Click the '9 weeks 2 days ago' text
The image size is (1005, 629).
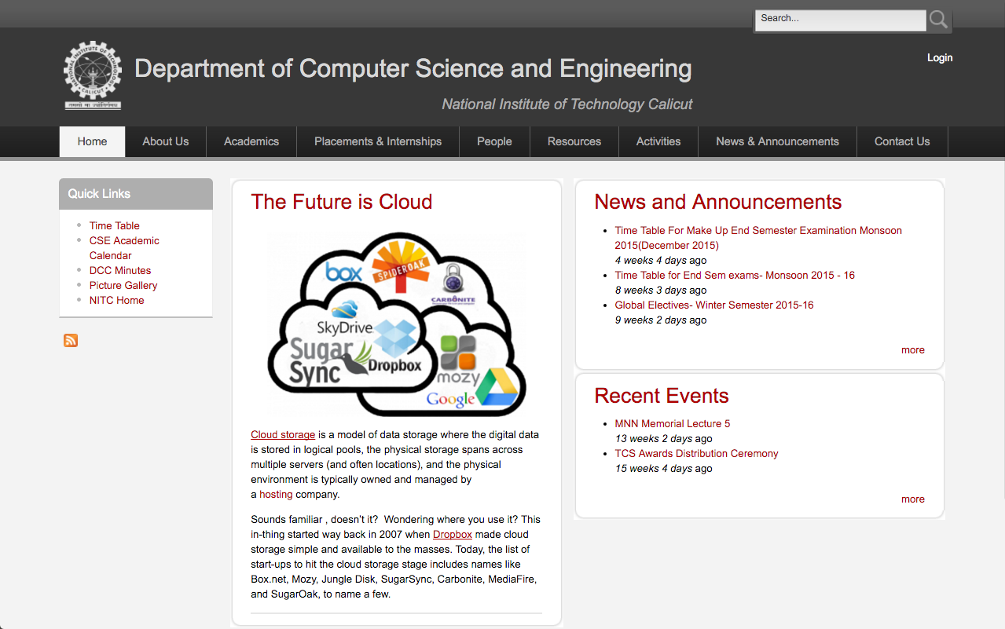(x=661, y=320)
